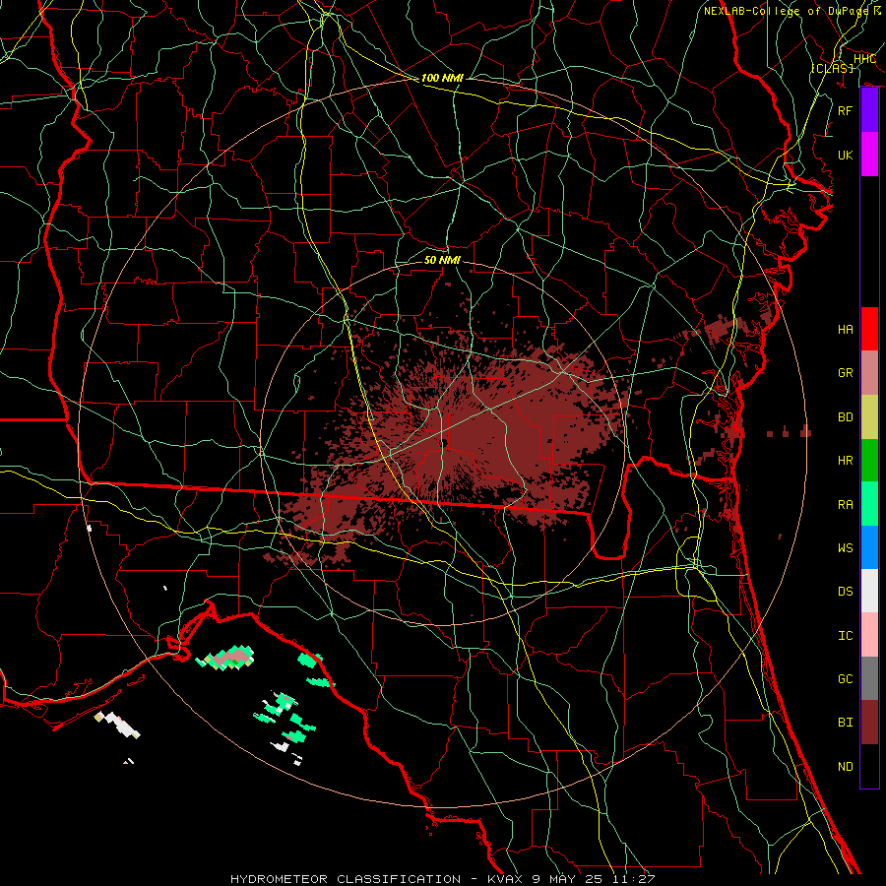Click the GC legend label
886x886 pixels.
(x=846, y=679)
